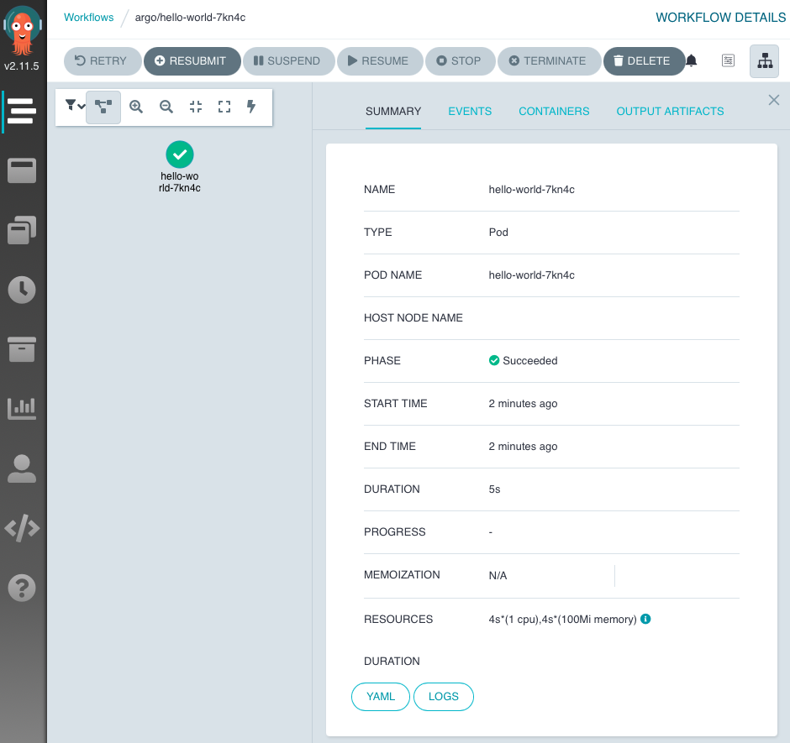Image resolution: width=790 pixels, height=743 pixels.
Task: Click END TIME value 2 minutes ago
Action: pyautogui.click(x=523, y=446)
